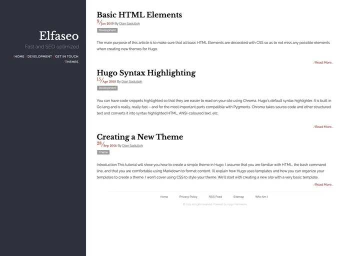Screen dimensions: 344x256
Task: Click Development tag under Basic HTML Elements
Action: coord(107,30)
